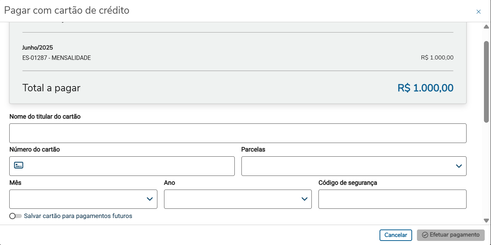Click the card icon in Número do cartão
Viewport: 491px width, 245px height.
(19, 165)
